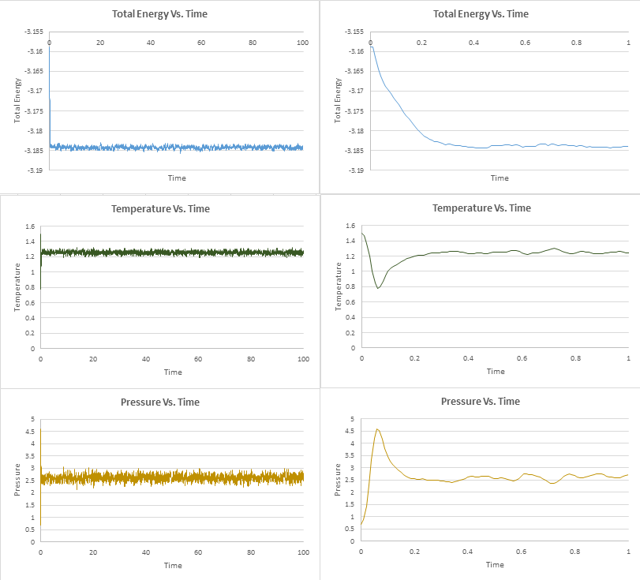Viewport: 640px width, 580px height.
Task: Click 20 time label in 0–100 Total Energy chart
Action: click(100, 43)
